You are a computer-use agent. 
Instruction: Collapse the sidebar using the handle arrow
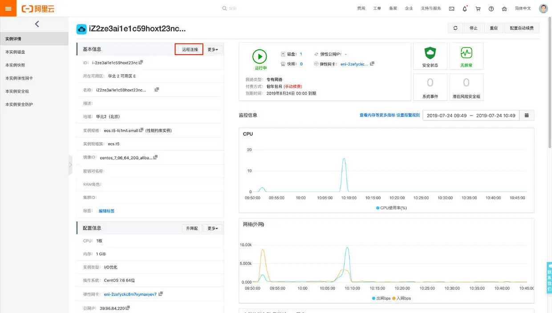(70, 165)
